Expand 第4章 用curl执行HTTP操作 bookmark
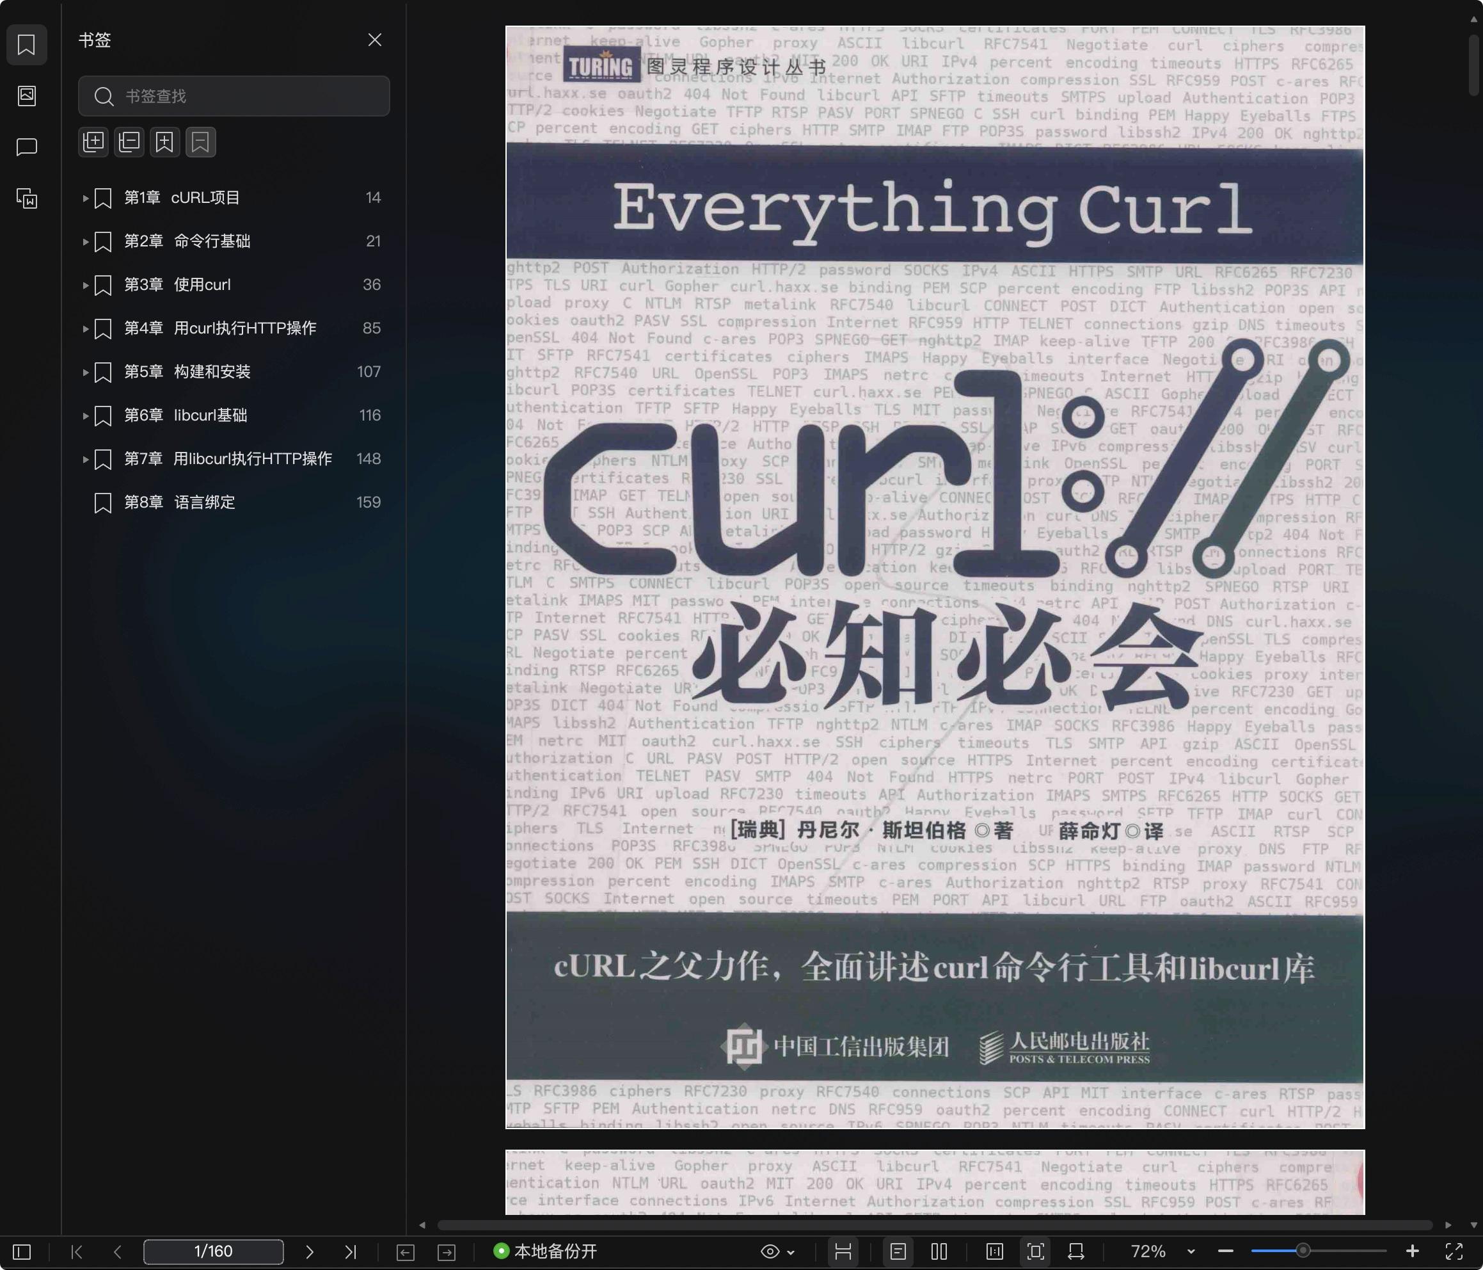 pyautogui.click(x=85, y=329)
